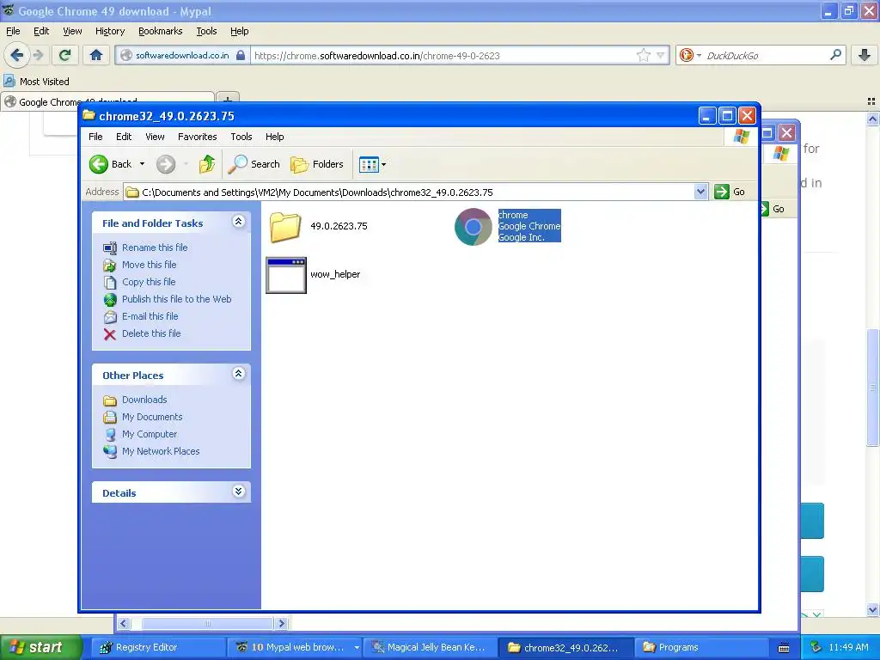The height and width of the screenshot is (660, 880).
Task: Switch to Magical Jelly Bean Keyfinder taskbar item
Action: tap(431, 648)
